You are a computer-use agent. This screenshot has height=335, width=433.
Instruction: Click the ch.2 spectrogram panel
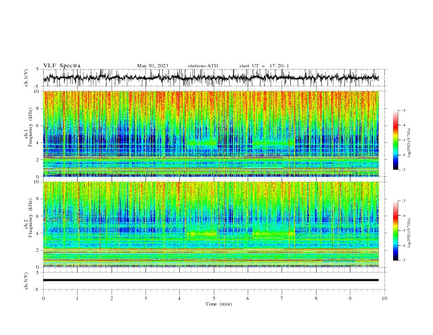point(210,224)
